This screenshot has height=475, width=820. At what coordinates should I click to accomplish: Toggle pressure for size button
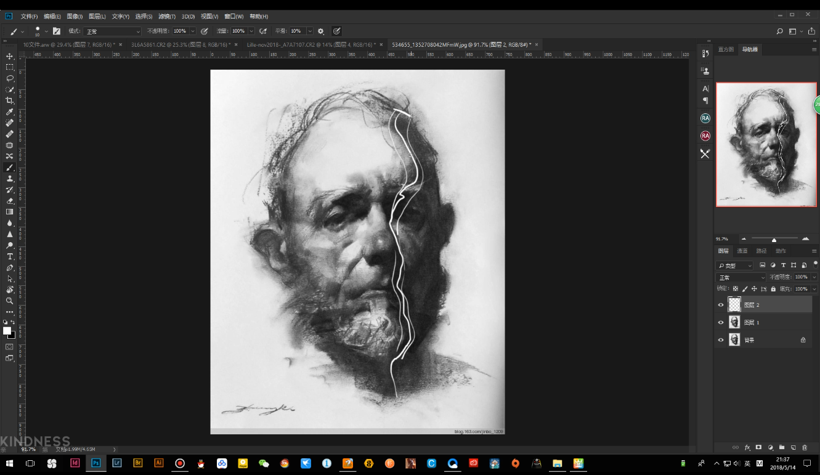337,31
